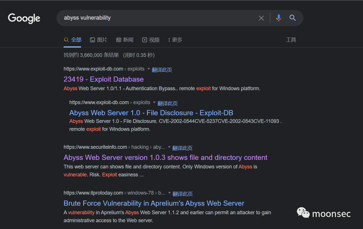The width and height of the screenshot is (363, 229).
Task: Open "Brute Force Vulnerability in Aprelium's Abyss" result
Action: pos(154,203)
